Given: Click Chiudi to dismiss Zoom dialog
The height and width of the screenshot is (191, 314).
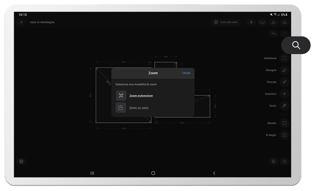Looking at the screenshot, I should point(186,73).
